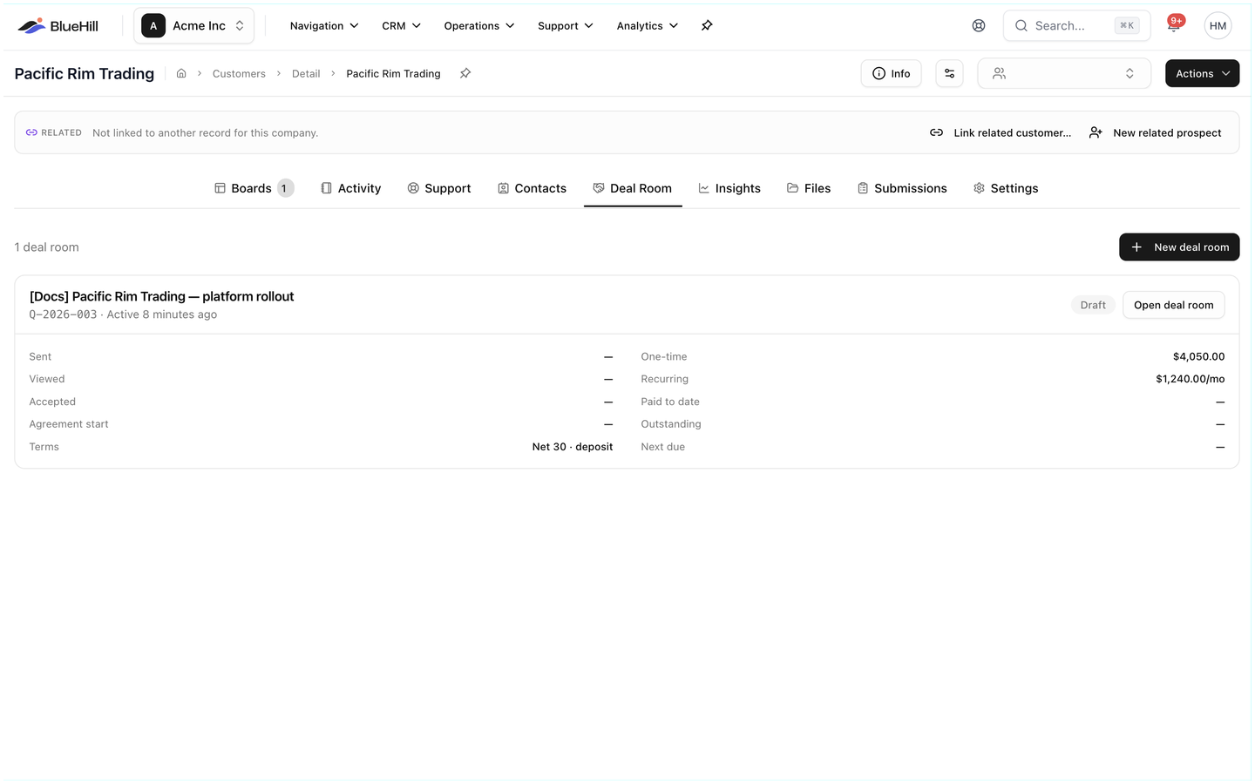This screenshot has width=1255, height=784.
Task: Click the Info button
Action: click(891, 73)
